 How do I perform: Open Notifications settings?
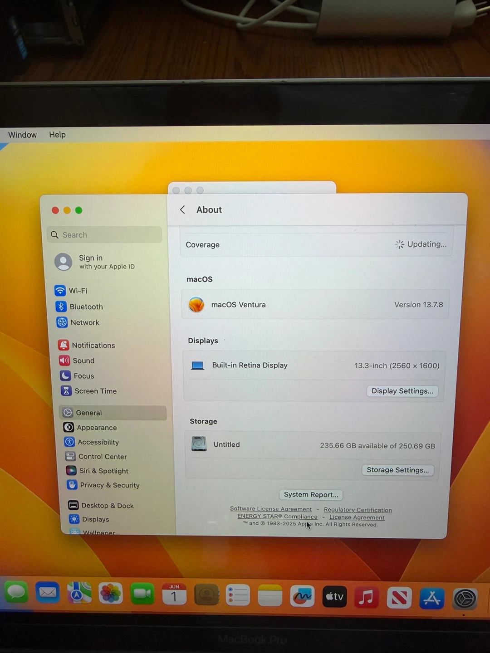tap(87, 345)
